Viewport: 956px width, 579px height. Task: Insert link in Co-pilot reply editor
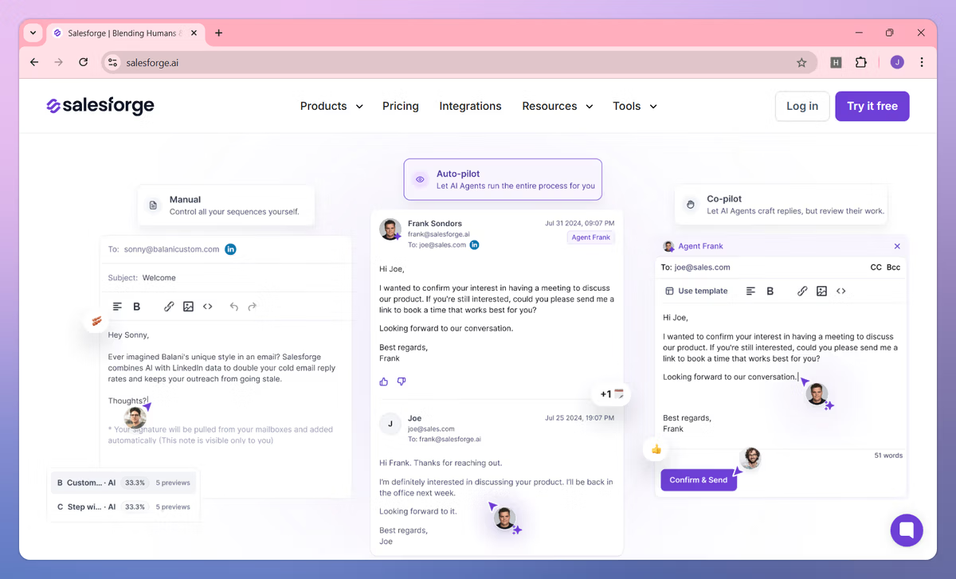802,291
